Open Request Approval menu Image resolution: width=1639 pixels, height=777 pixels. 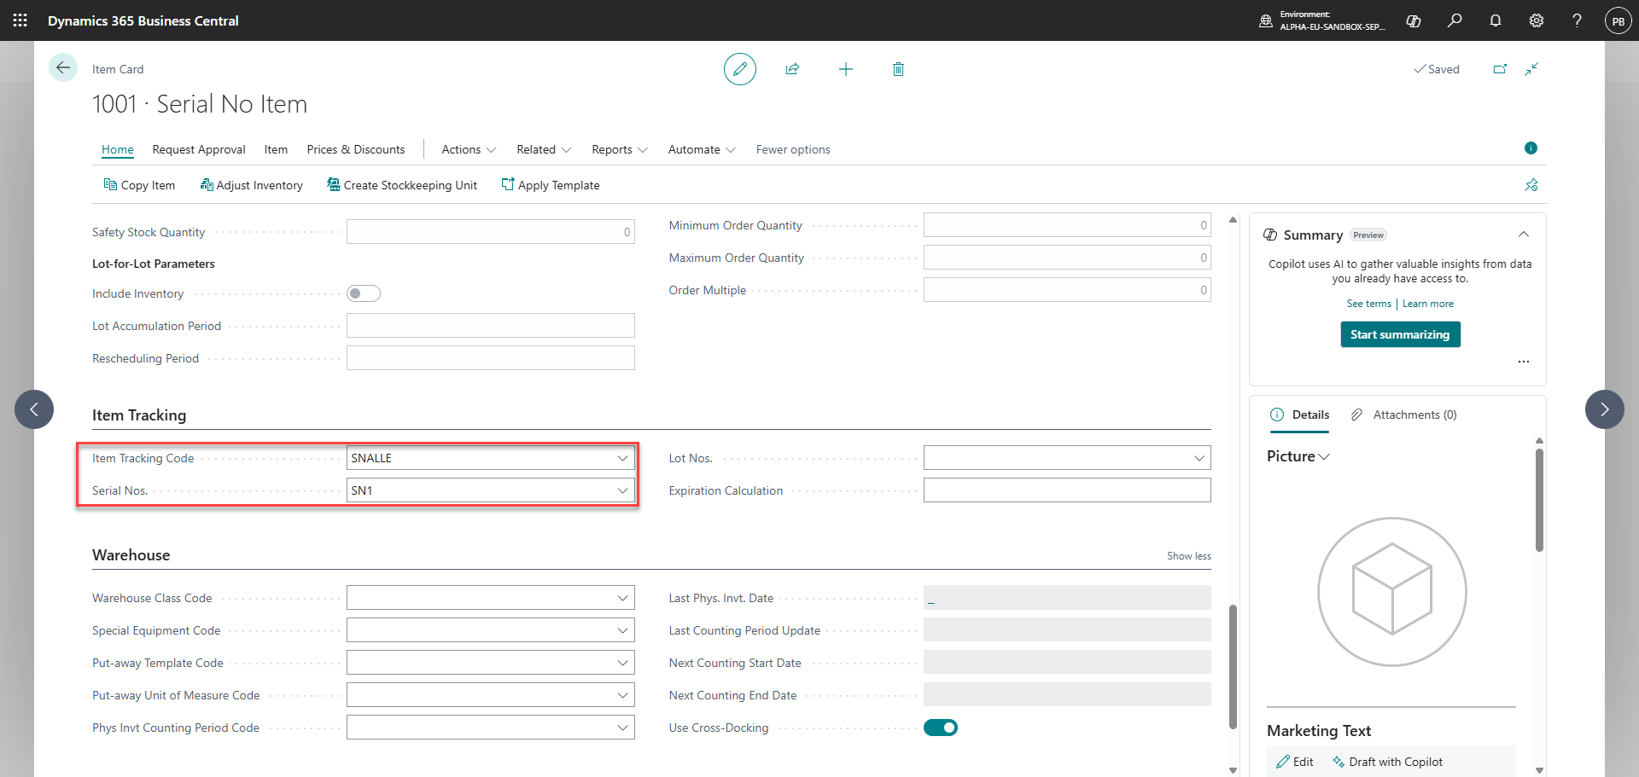(199, 149)
